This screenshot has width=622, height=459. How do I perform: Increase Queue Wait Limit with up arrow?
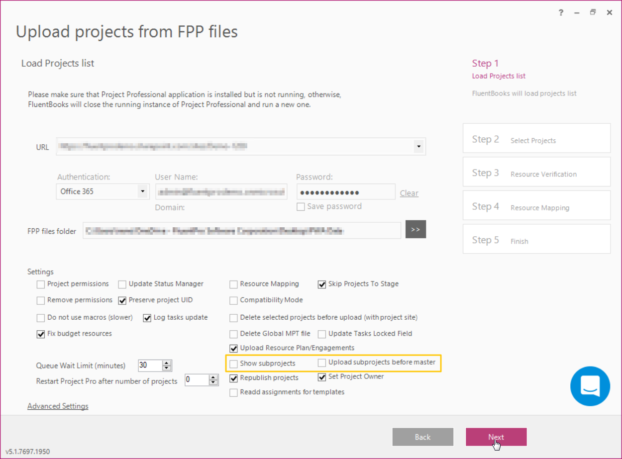pyautogui.click(x=166, y=362)
